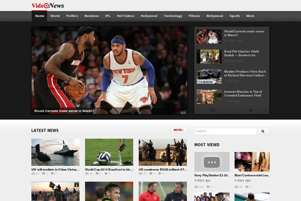Click the views eye icon under Sony PlayStation E3

pos(196,187)
